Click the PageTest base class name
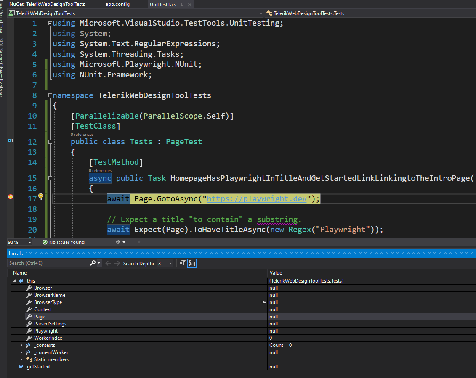The image size is (476, 378). pyautogui.click(x=184, y=142)
